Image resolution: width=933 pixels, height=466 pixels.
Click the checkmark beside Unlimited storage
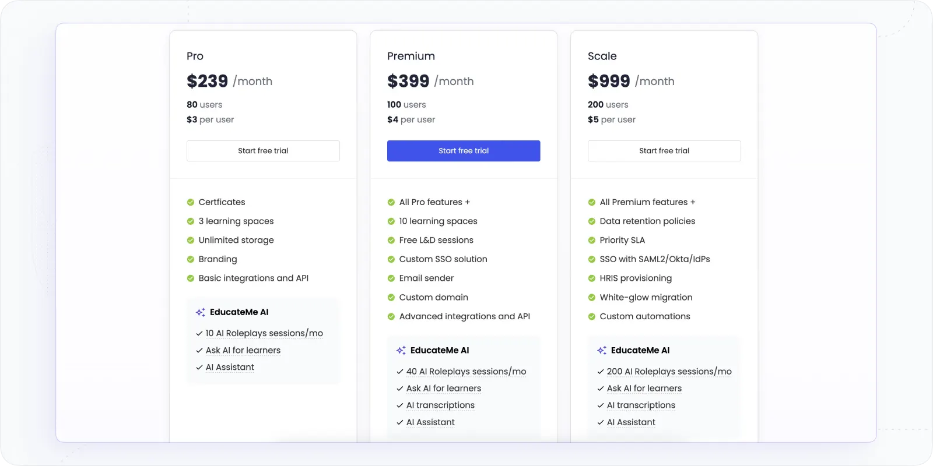(190, 240)
